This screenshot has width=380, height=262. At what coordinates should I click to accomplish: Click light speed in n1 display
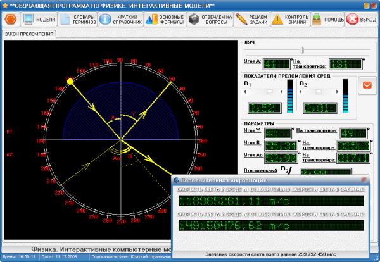271,201
